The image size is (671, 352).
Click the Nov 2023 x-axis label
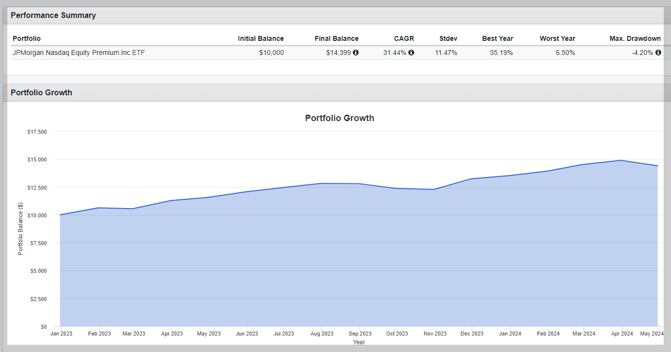click(435, 334)
